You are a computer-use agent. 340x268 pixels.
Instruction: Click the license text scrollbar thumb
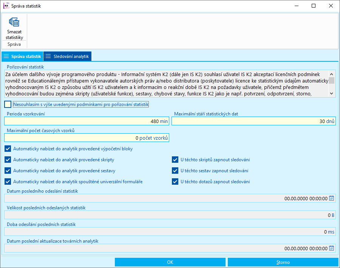(331, 80)
